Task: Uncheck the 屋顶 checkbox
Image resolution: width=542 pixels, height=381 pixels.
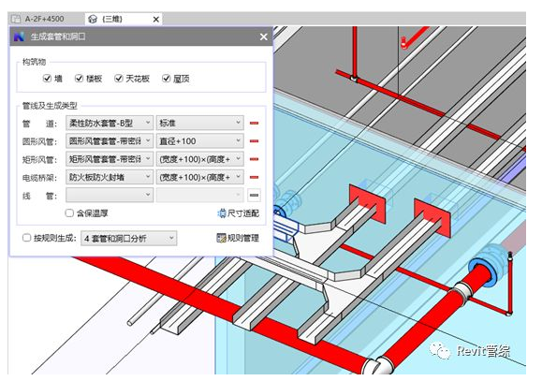Action: pyautogui.click(x=167, y=79)
